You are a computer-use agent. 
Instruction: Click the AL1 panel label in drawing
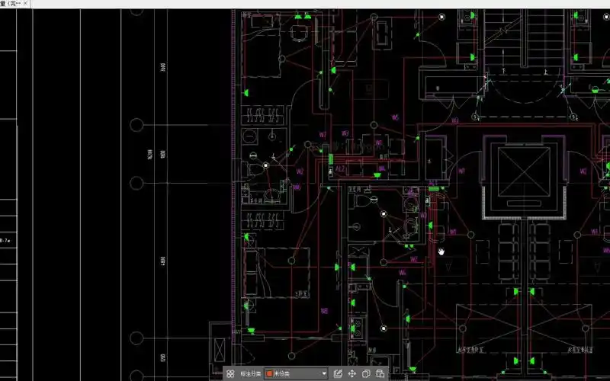point(433,183)
